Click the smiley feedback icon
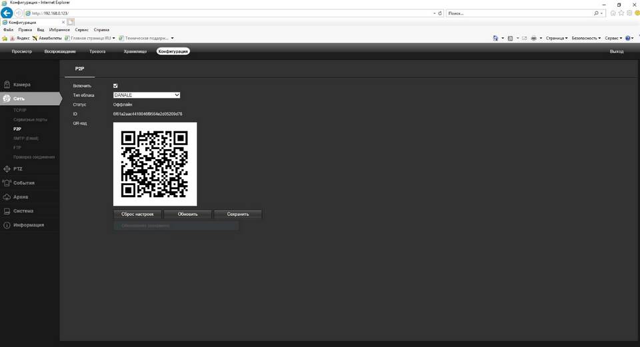The image size is (640, 347). (637, 13)
